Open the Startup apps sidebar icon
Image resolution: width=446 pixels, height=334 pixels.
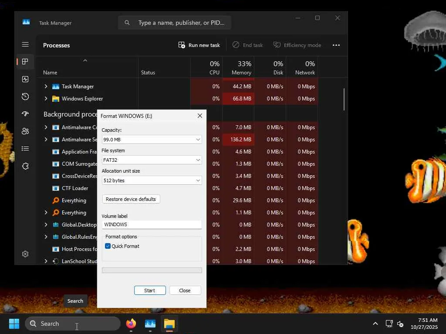click(x=25, y=114)
